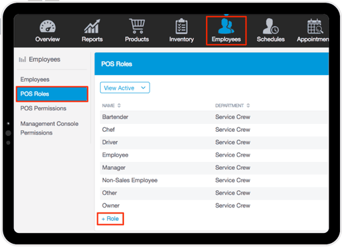Click Service Crew in the Driver row

[233, 143]
